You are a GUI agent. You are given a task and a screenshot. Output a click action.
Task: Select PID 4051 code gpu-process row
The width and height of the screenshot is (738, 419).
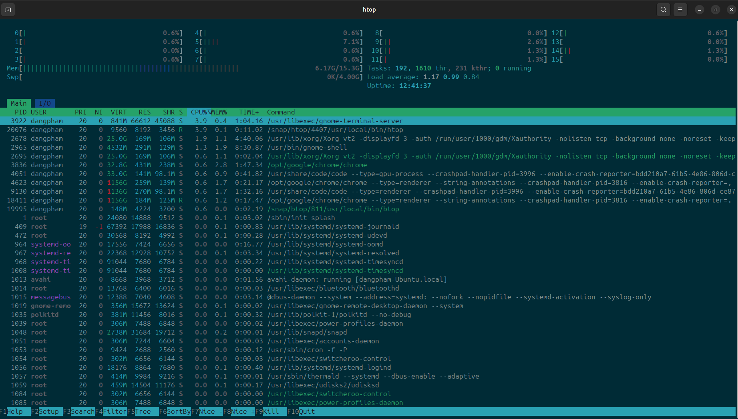coord(368,174)
